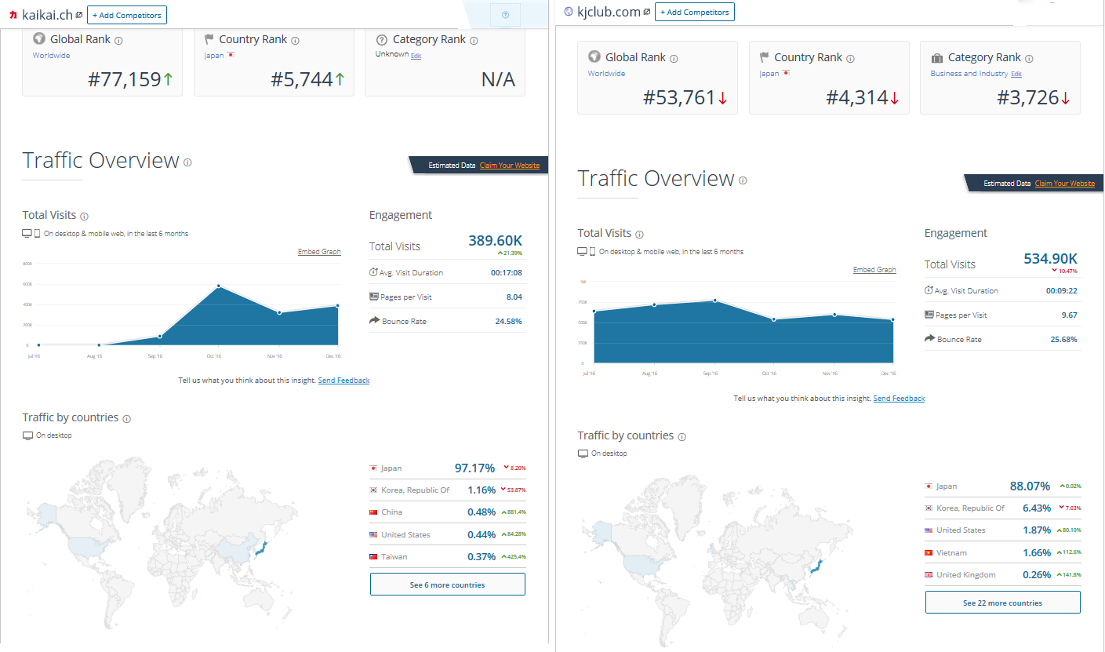Image resolution: width=1105 pixels, height=652 pixels.
Task: Expand See 22 more countries list
Action: pyautogui.click(x=1002, y=603)
